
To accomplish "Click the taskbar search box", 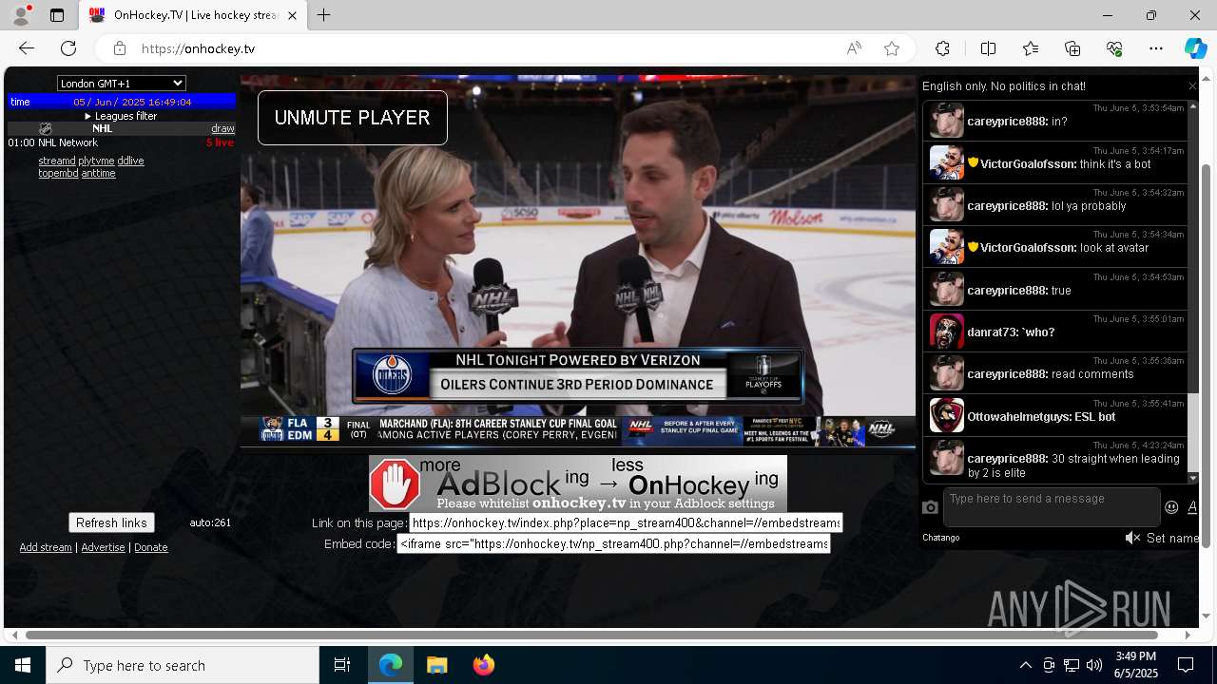I will (x=183, y=665).
